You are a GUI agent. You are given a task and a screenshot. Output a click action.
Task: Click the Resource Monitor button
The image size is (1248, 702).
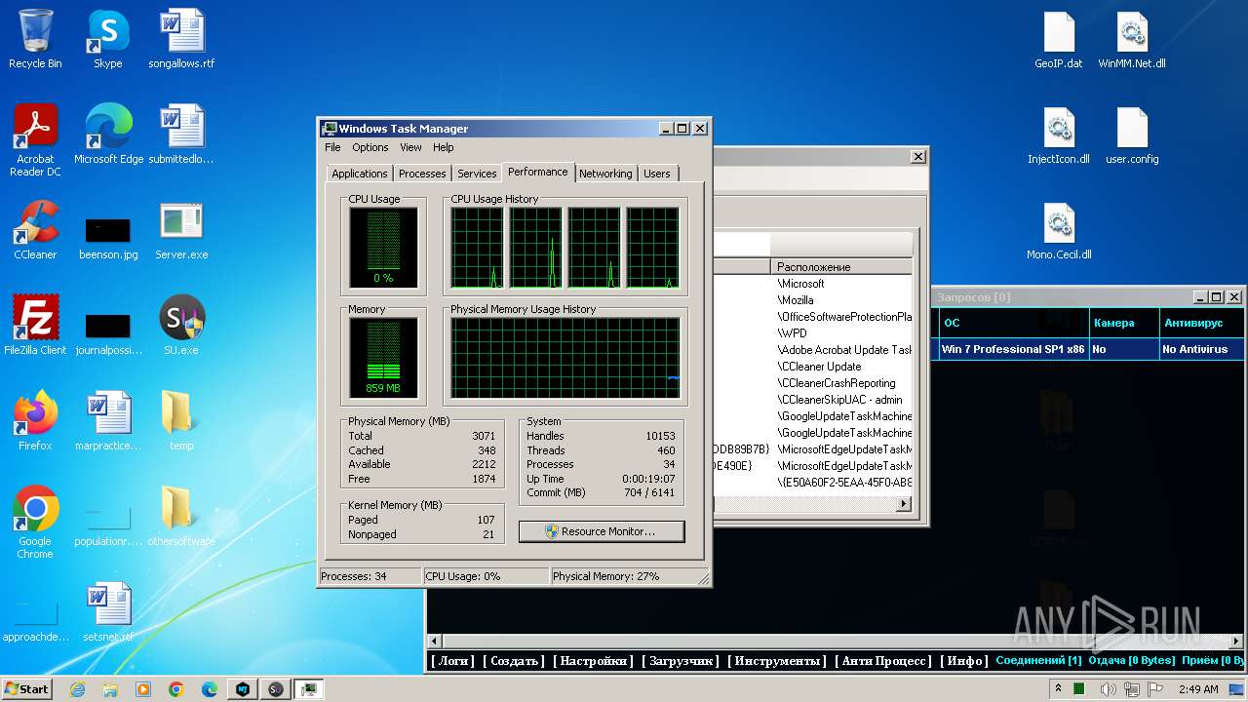coord(602,531)
